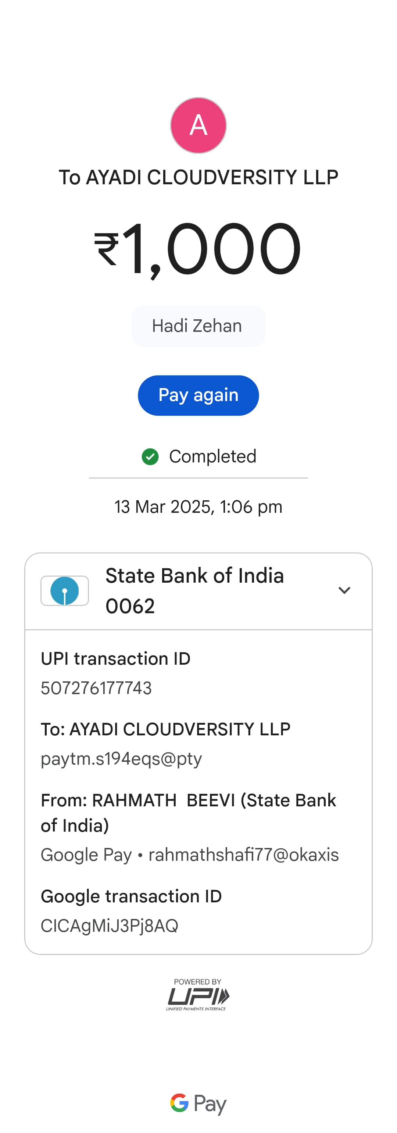The image size is (397, 1133).
Task: Click the To AYADI CLOUDVERSITY LLP heading
Action: point(198,178)
